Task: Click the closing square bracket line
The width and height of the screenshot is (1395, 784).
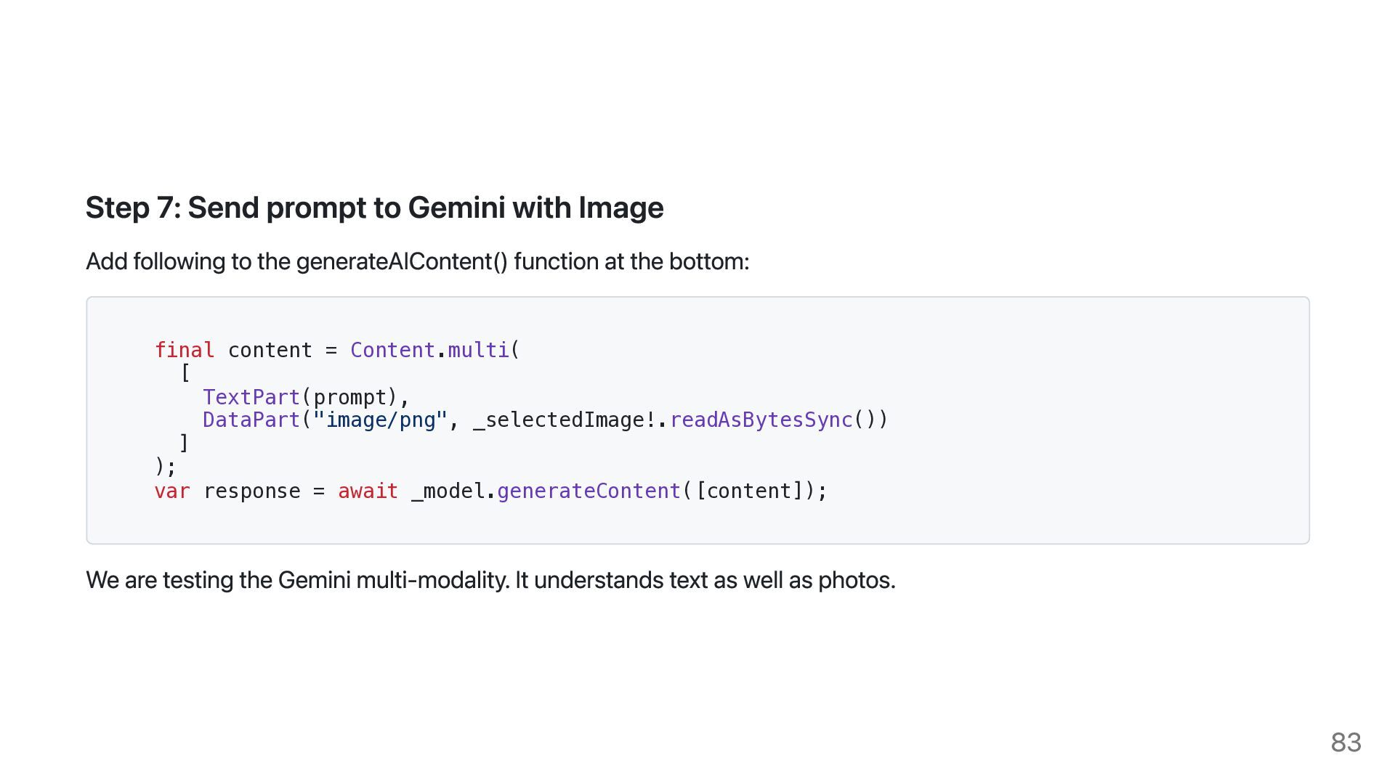Action: pos(185,443)
